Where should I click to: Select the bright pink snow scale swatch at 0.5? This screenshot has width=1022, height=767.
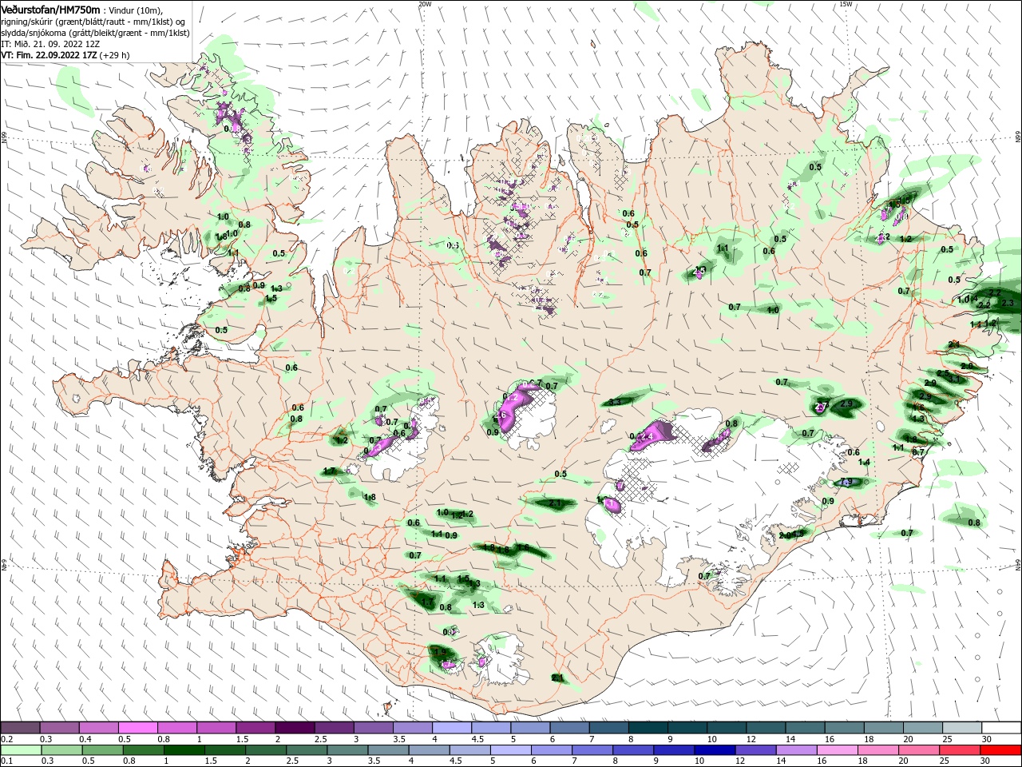tap(138, 727)
